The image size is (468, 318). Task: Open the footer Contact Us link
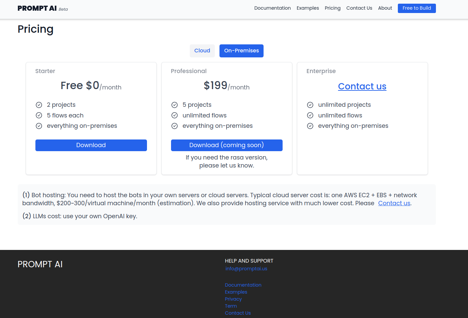tap(238, 313)
